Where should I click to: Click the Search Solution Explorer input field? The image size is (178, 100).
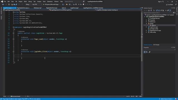click(158, 13)
